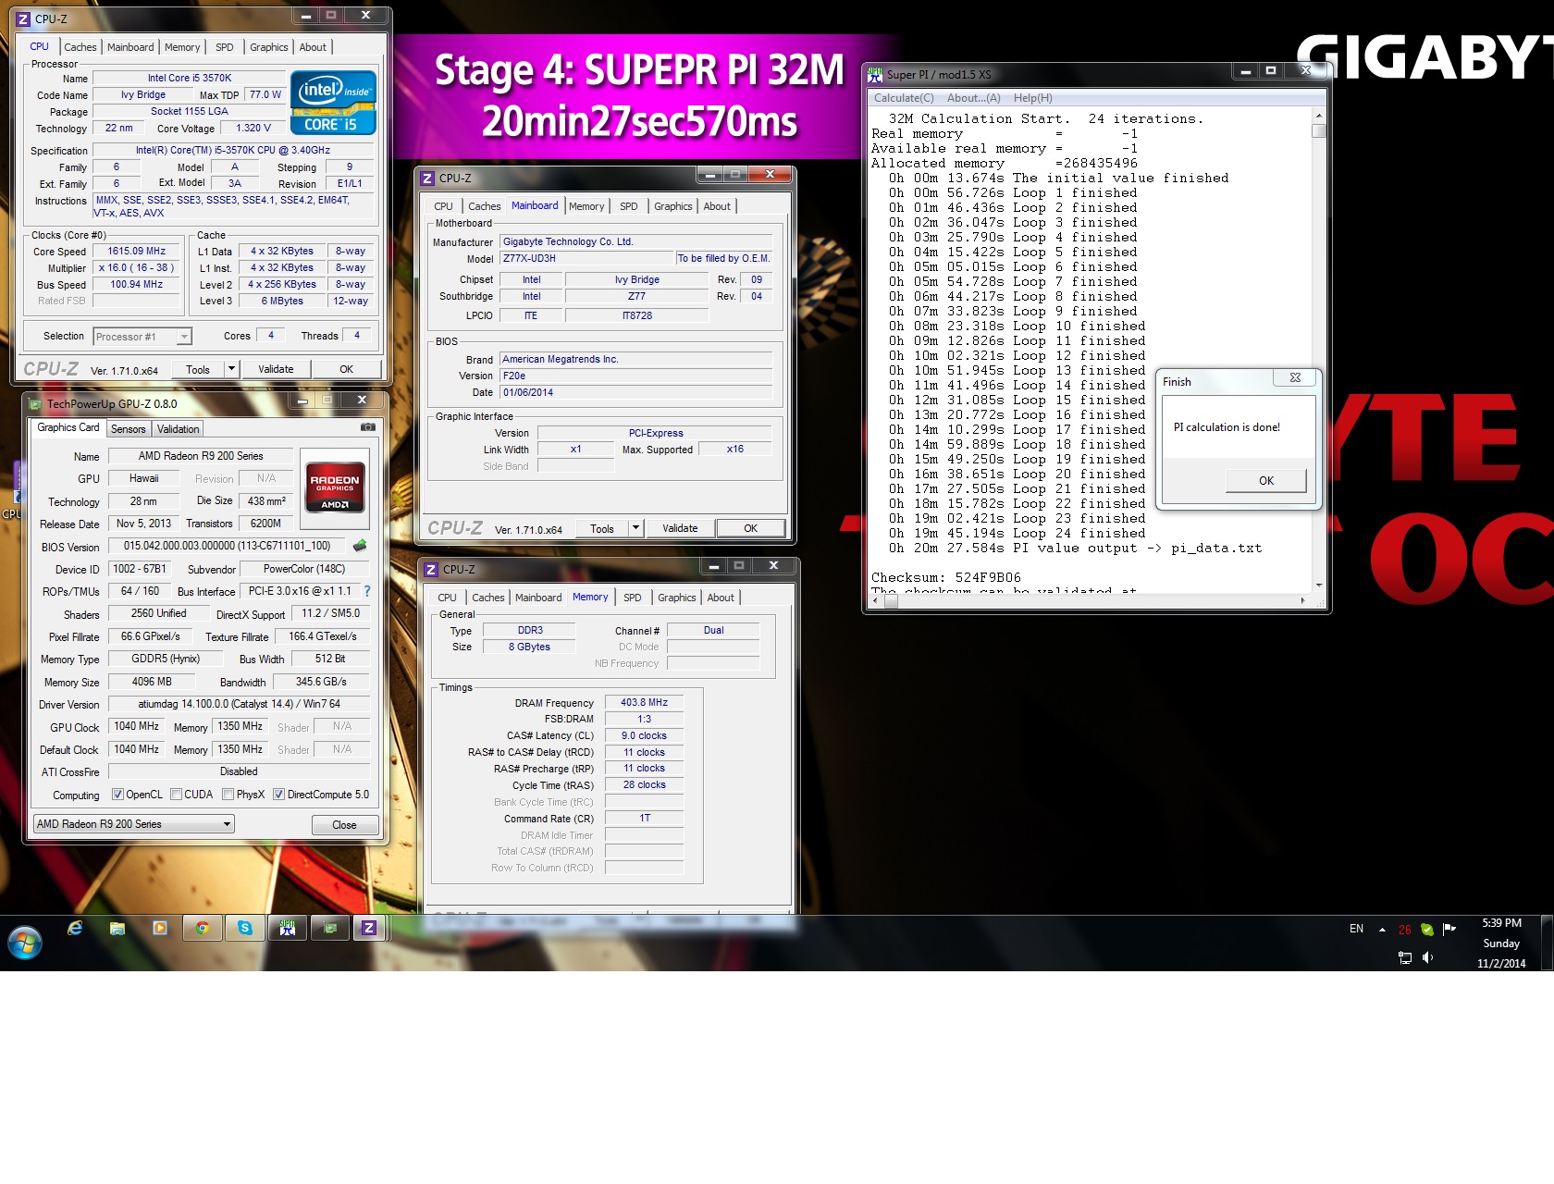1554x1184 pixels.
Task: Click Super PI scrollbar down arrow
Action: (x=1319, y=586)
